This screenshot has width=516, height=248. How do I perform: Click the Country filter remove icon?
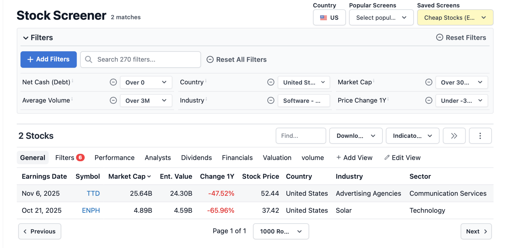click(x=271, y=82)
